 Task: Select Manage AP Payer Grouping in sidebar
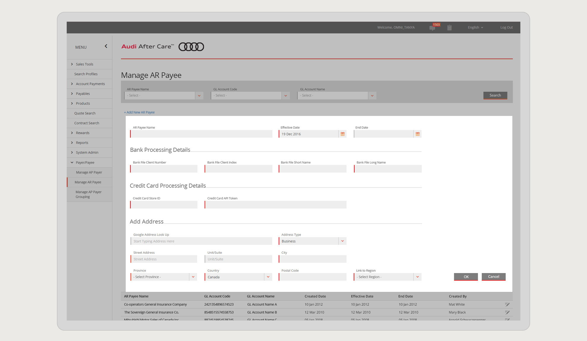(x=90, y=194)
